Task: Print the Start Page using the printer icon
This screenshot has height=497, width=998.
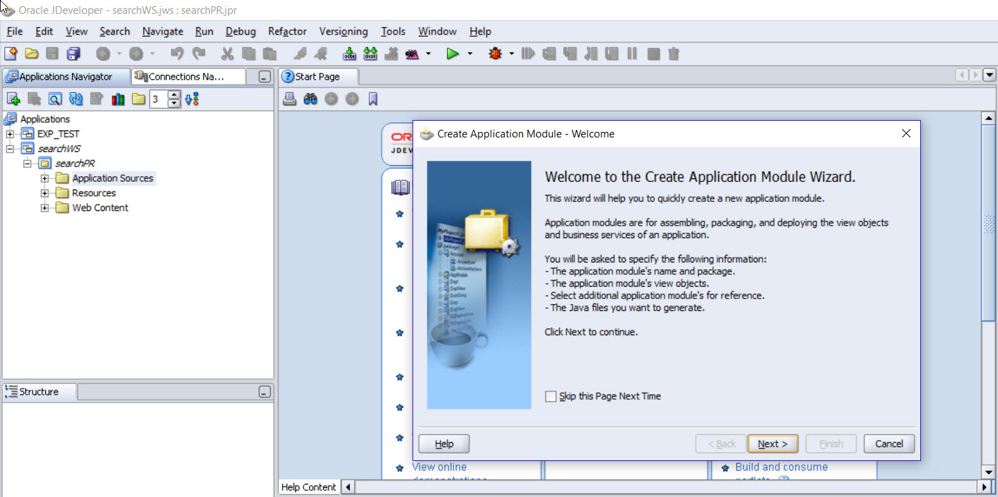Action: 290,98
